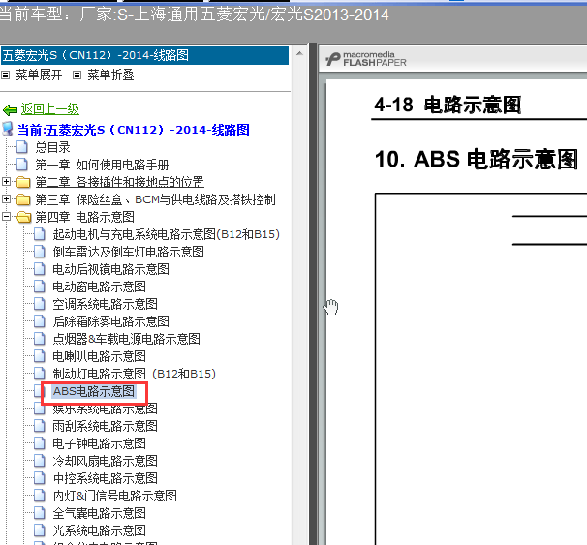Click page icon beside 后除霜除雾电路示意图

(x=40, y=321)
